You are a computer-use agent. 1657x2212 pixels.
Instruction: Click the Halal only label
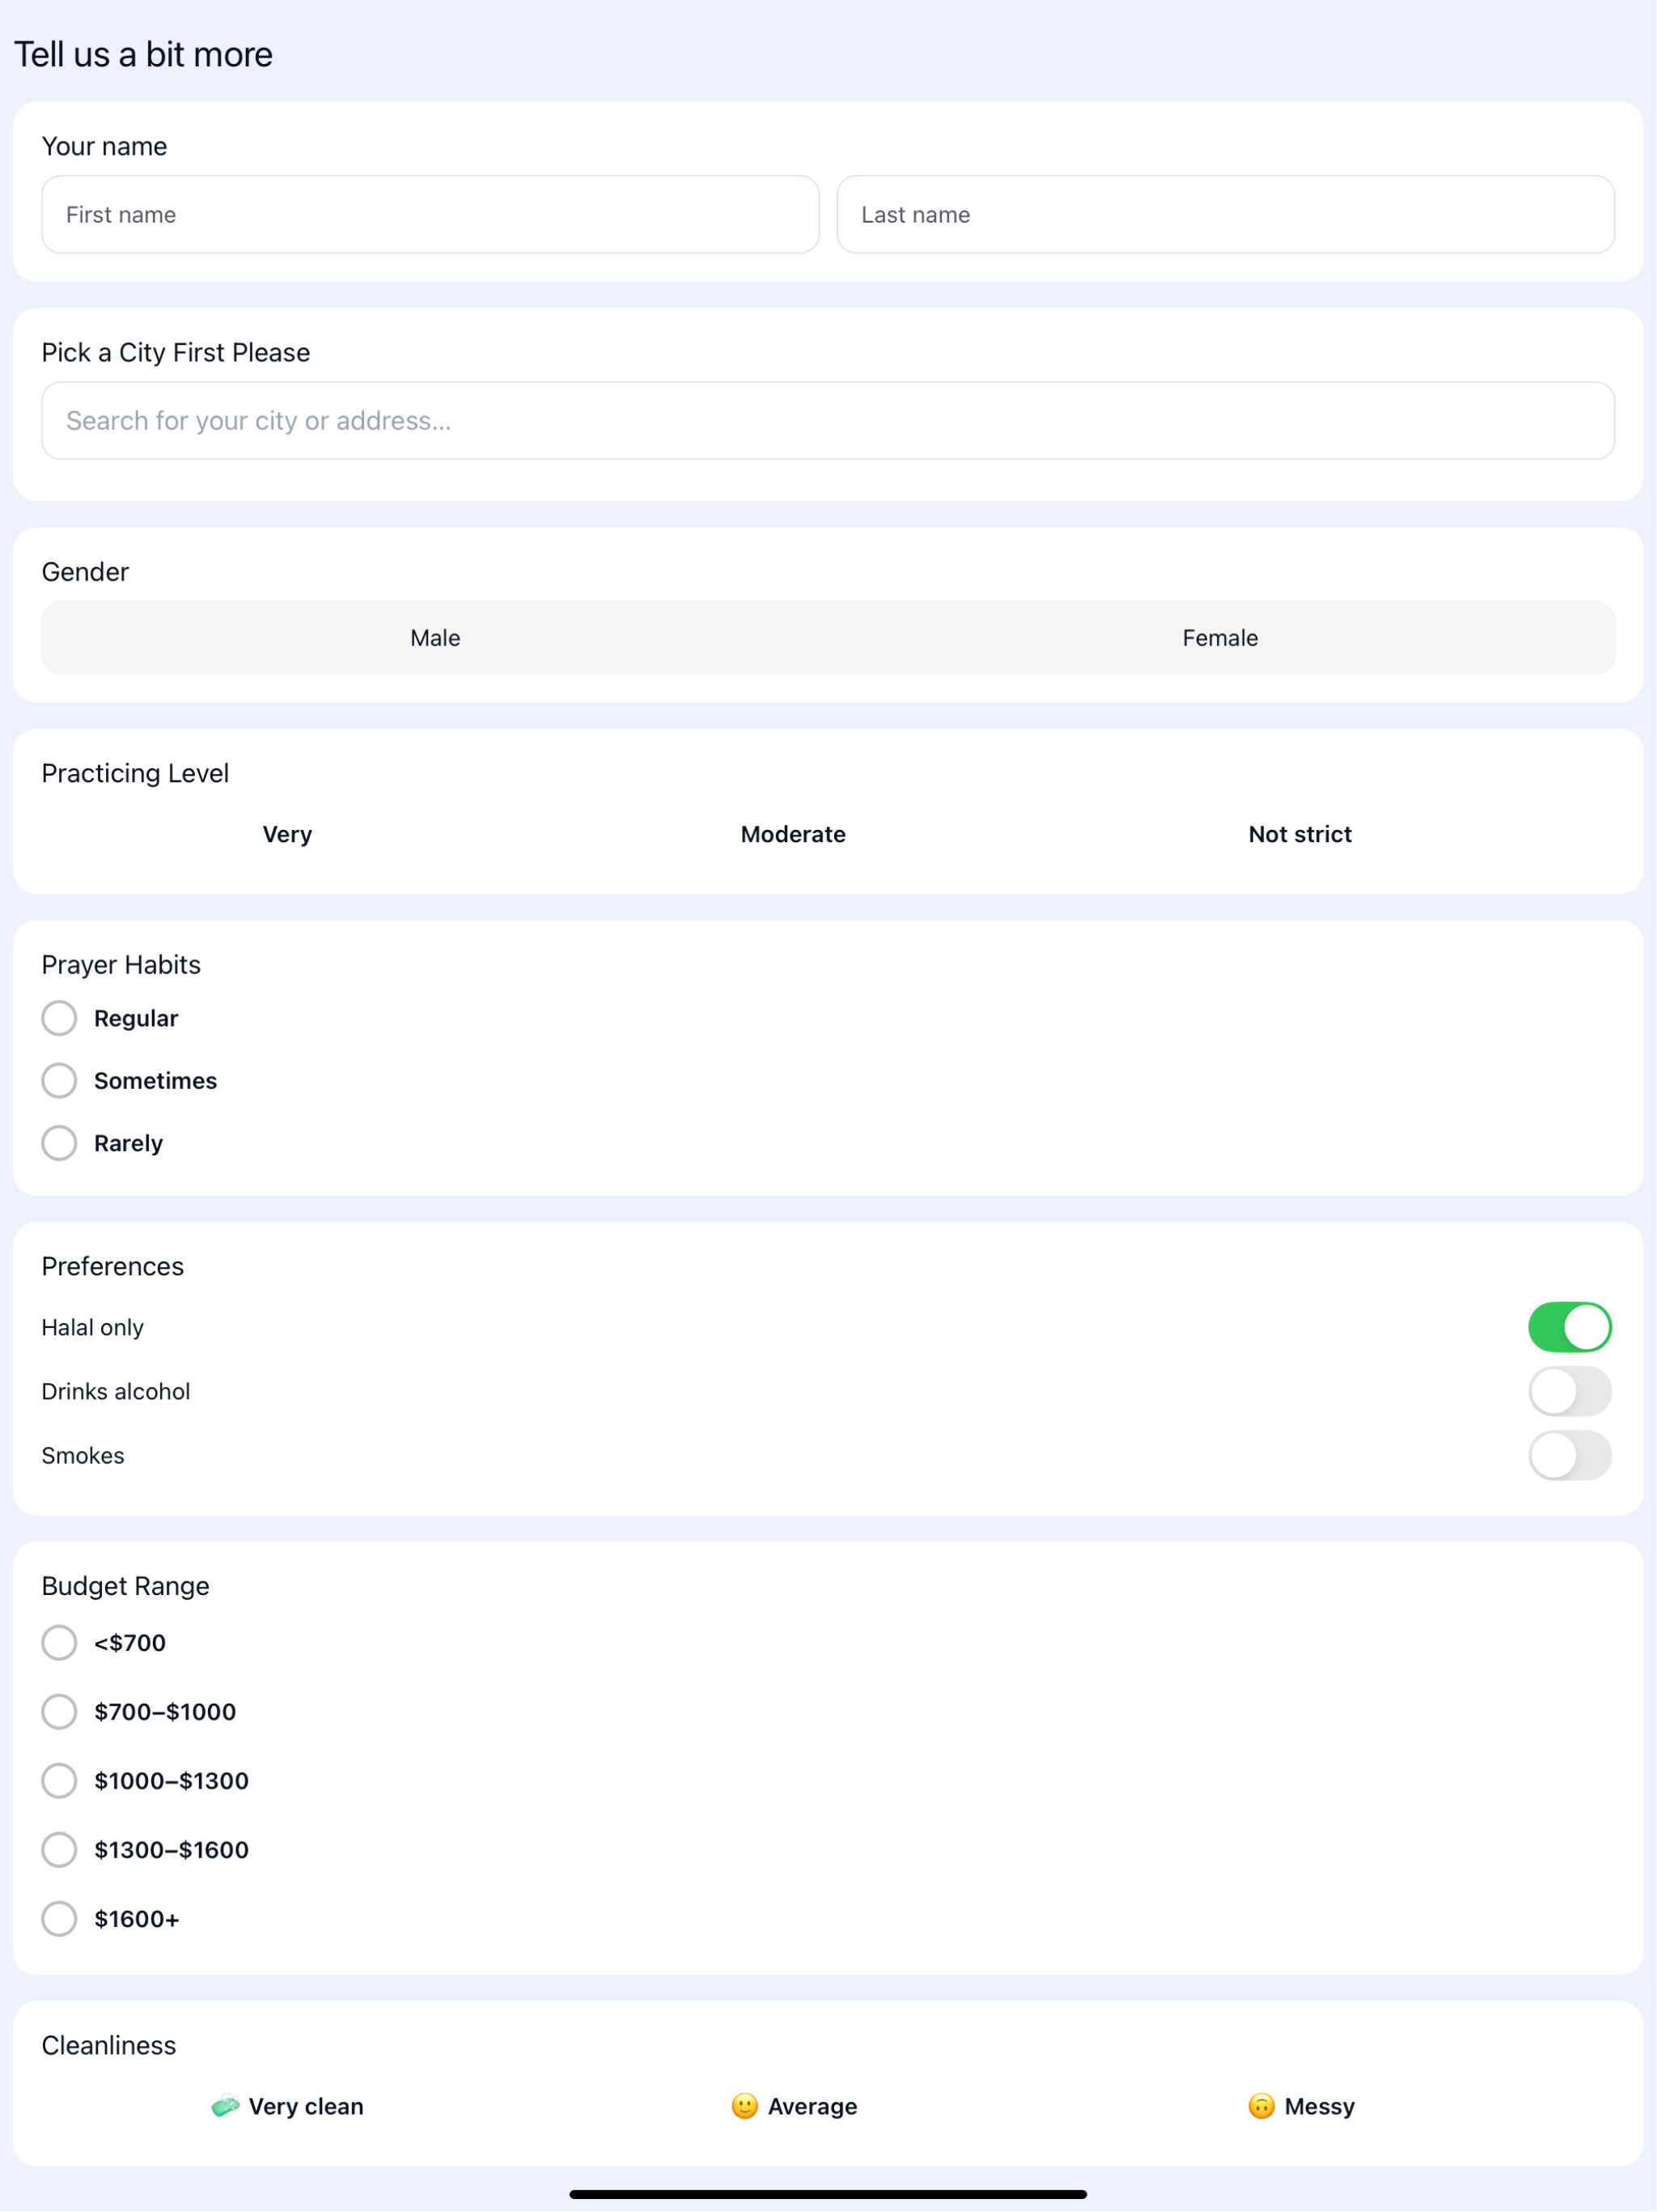92,1327
